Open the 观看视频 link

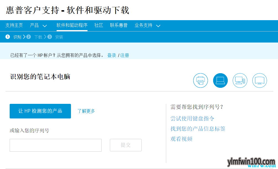click(181, 139)
